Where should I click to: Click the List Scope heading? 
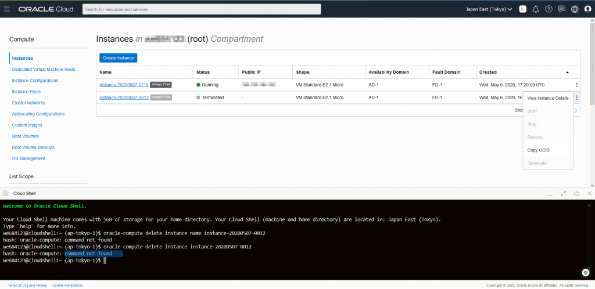tap(21, 176)
